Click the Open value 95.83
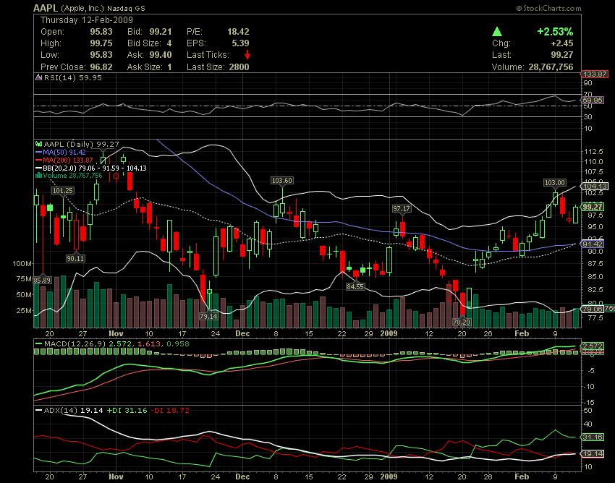 [101, 32]
